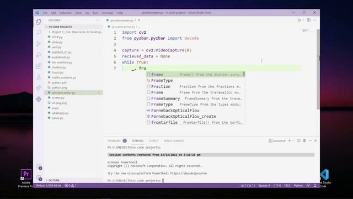The height and width of the screenshot is (199, 353).
Task: Click the feedback icon in status bar
Action: coord(308,186)
